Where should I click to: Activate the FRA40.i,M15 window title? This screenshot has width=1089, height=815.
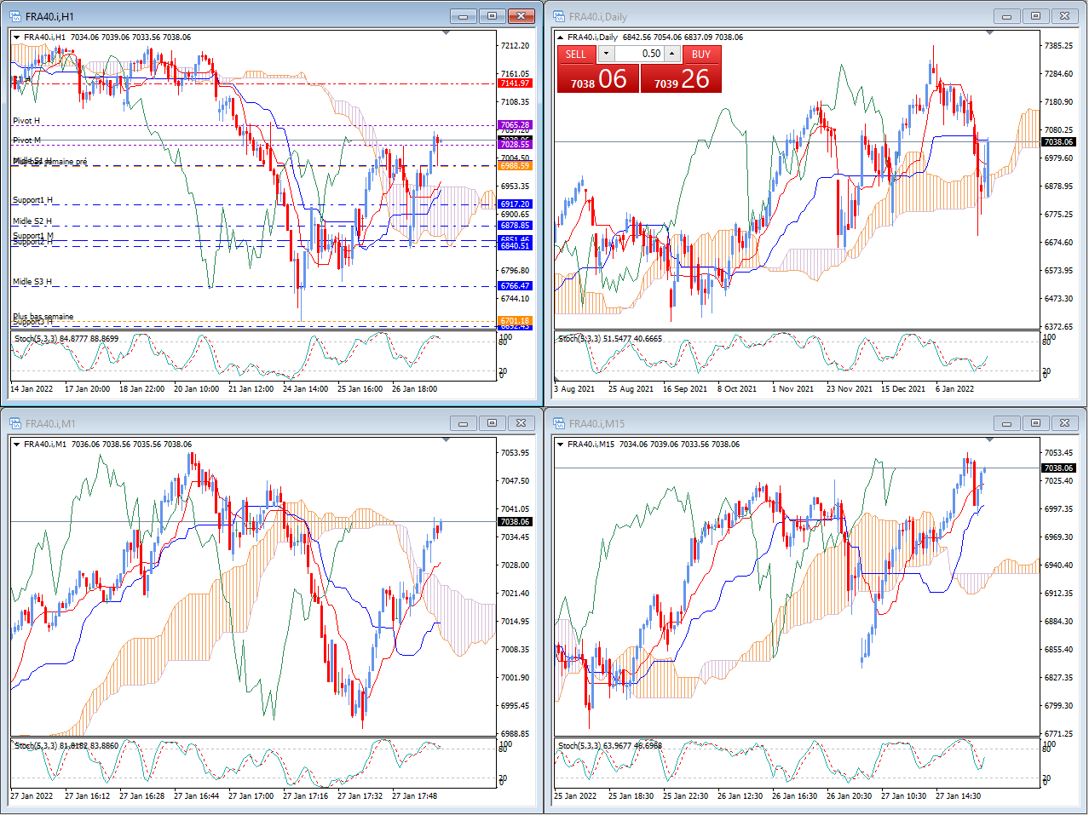click(x=596, y=423)
